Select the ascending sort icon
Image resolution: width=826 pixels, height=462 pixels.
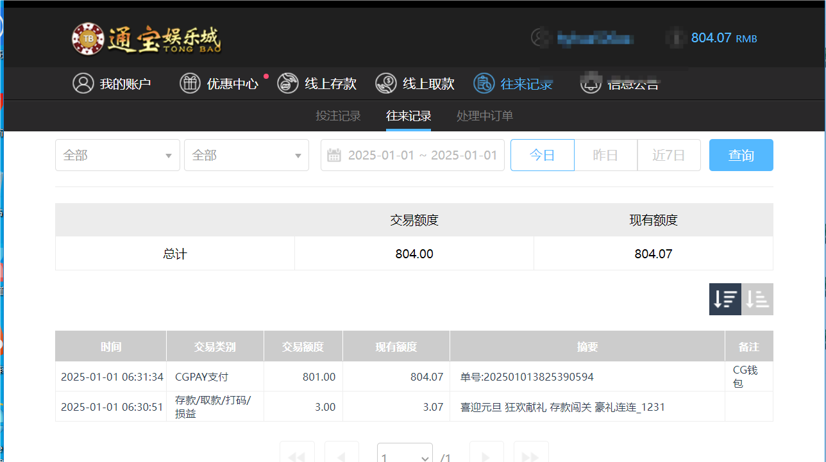tap(757, 299)
